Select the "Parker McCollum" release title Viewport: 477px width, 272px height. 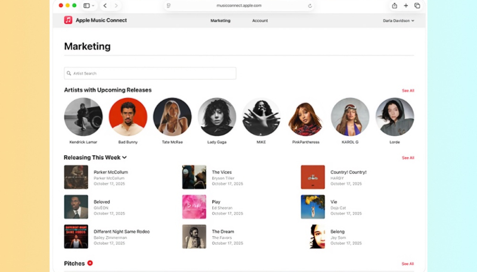[111, 172]
